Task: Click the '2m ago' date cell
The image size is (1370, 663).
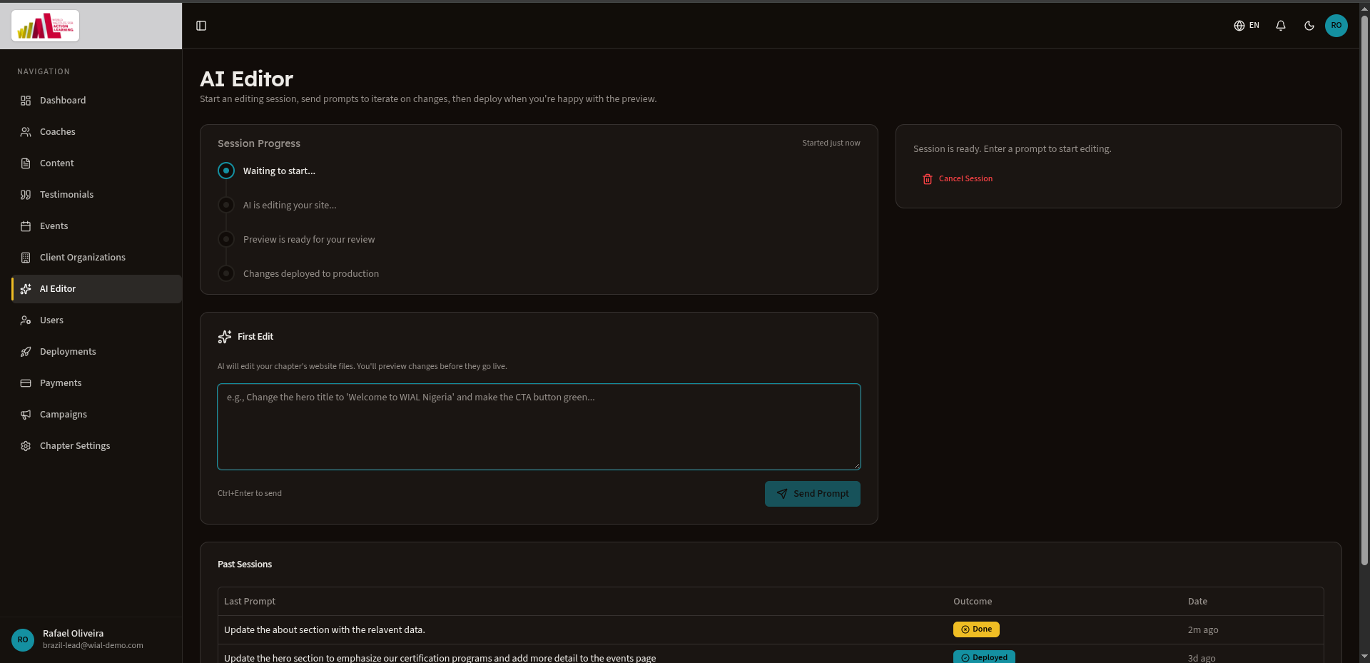Action: point(1203,630)
